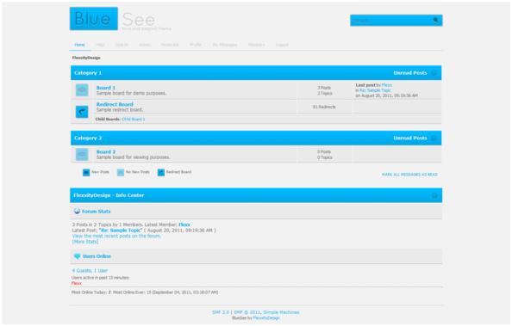Screen dimensions: 512x326
Task: Click the New Posts legend icon
Action: click(x=86, y=172)
